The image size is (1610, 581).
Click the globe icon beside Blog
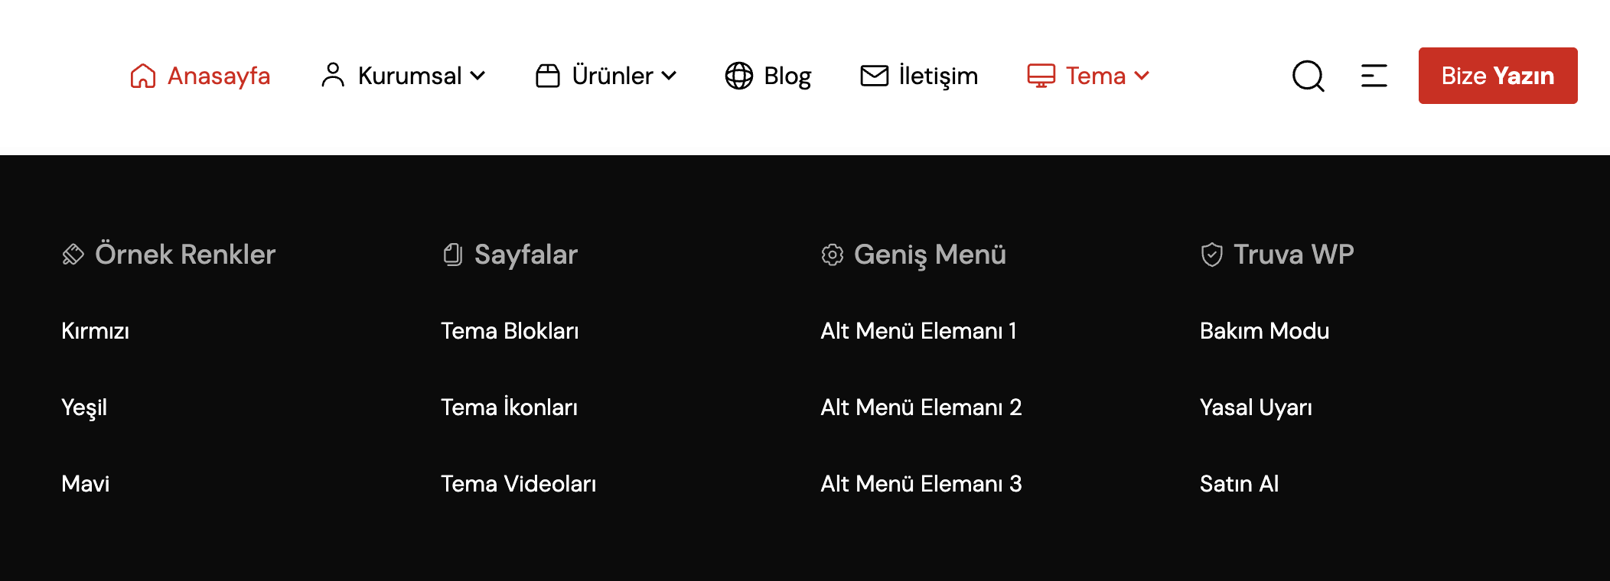[x=739, y=76]
